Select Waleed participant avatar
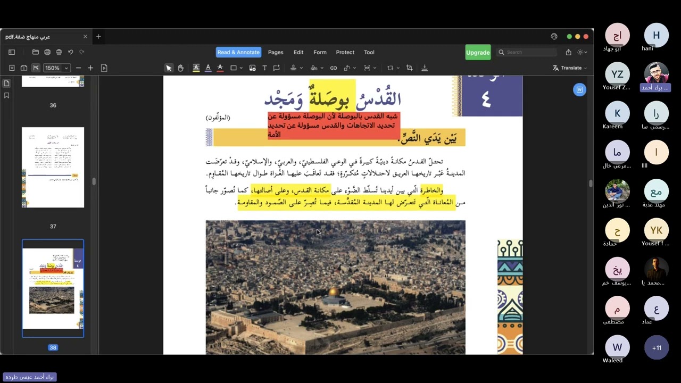Viewport: 681px width, 383px height. tap(617, 348)
